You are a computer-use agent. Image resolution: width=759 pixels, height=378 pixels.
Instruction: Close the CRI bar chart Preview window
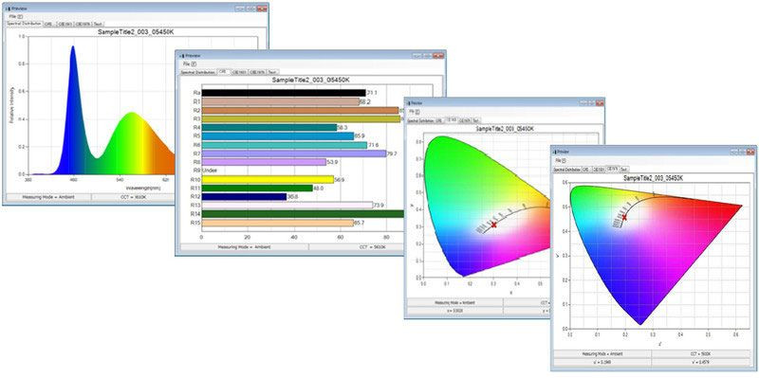438,56
